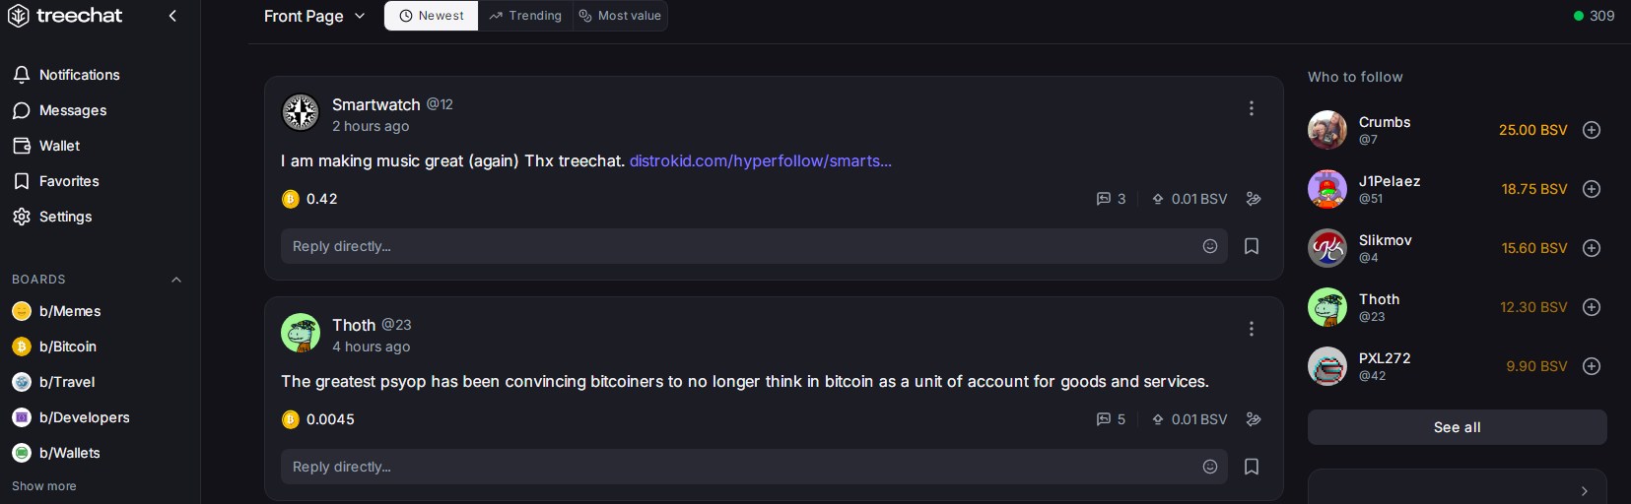The image size is (1631, 504).
Task: Follow Crumbs with the plus icon
Action: [1592, 130]
